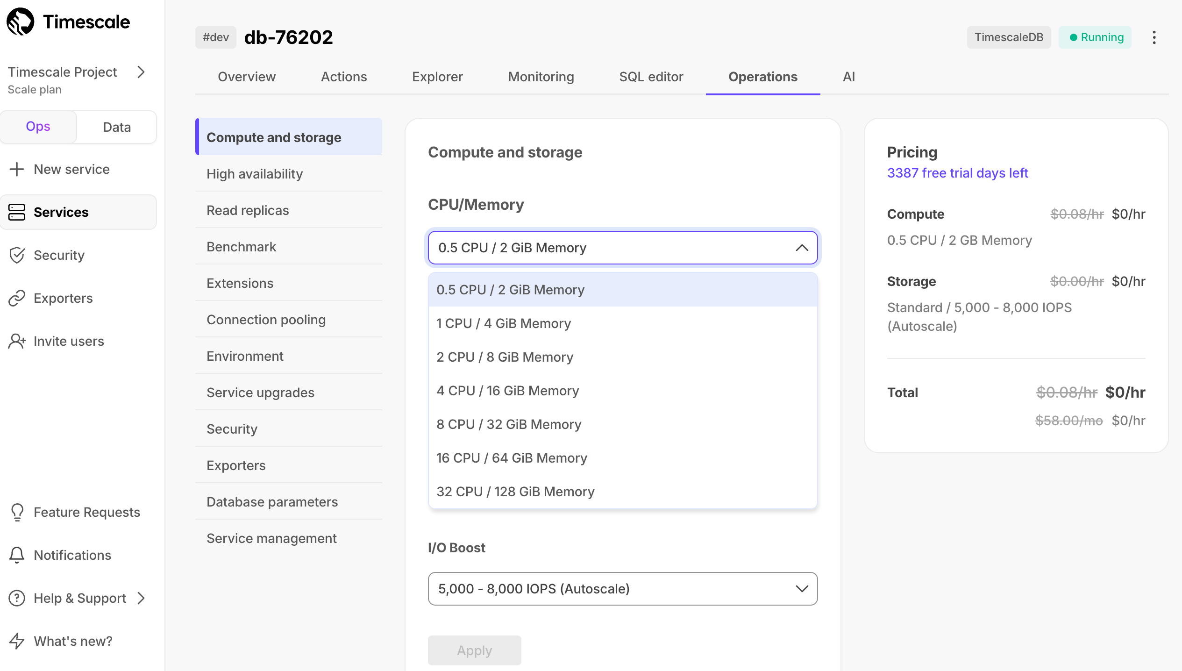The image size is (1182, 671).
Task: Switch to the Ops toggle
Action: (x=38, y=127)
